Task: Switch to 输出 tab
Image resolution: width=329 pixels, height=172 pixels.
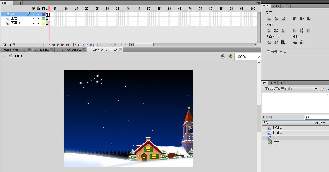Action: pyautogui.click(x=18, y=3)
